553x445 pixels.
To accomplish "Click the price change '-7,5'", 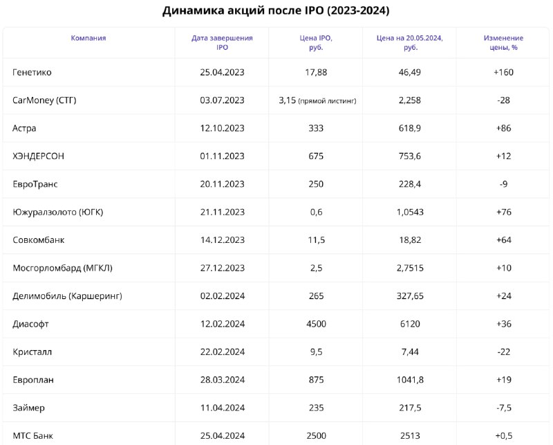I will point(503,408).
